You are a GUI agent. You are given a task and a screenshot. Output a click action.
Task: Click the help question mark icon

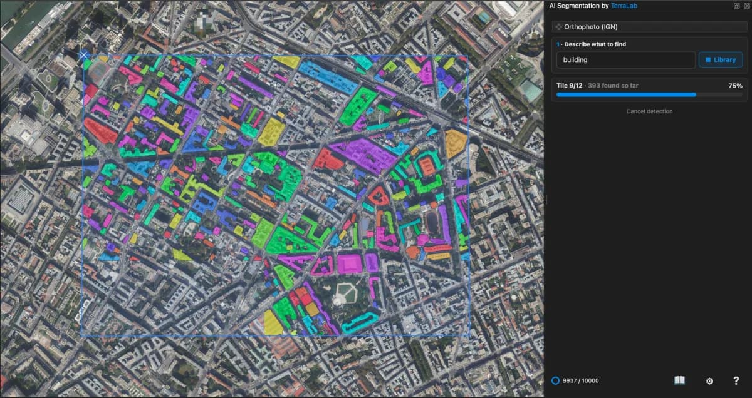(736, 380)
